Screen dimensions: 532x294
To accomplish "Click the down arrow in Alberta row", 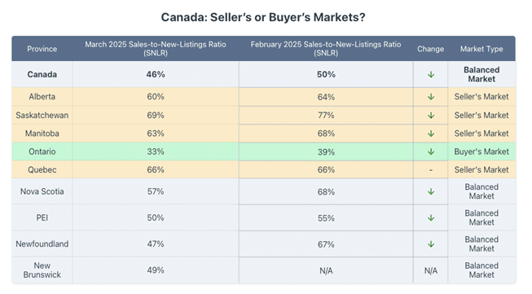I will (x=431, y=97).
